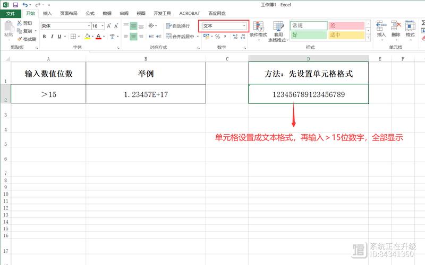Viewport: 425px width, 265px height.
Task: Click the font color A icon
Action: tap(98, 36)
